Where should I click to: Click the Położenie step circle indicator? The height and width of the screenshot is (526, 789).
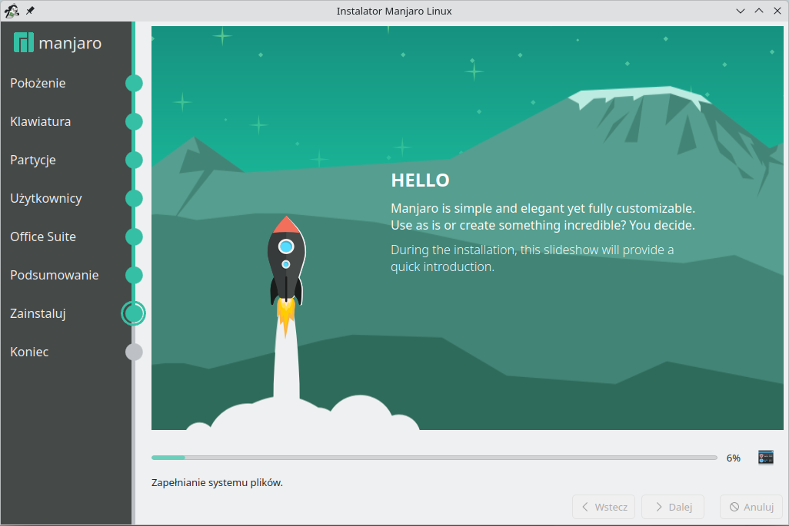tap(134, 83)
